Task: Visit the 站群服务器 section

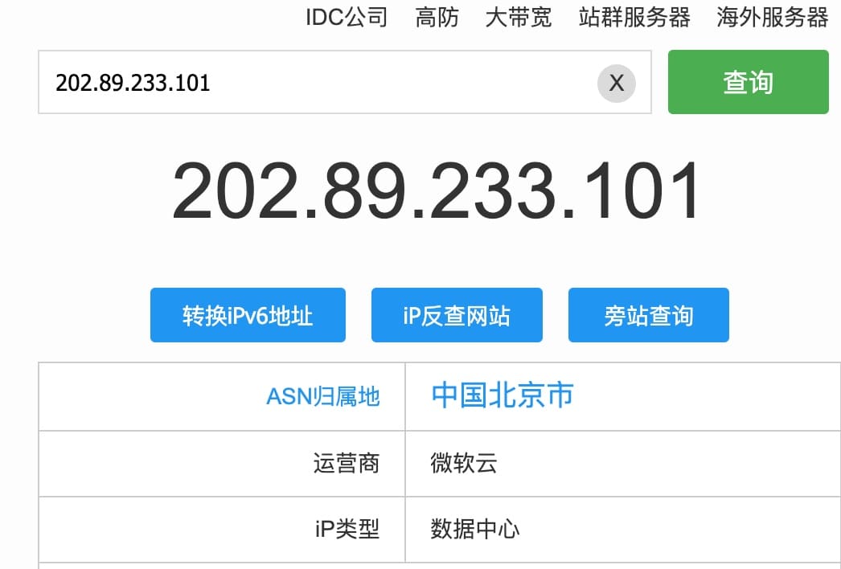Action: (632, 18)
